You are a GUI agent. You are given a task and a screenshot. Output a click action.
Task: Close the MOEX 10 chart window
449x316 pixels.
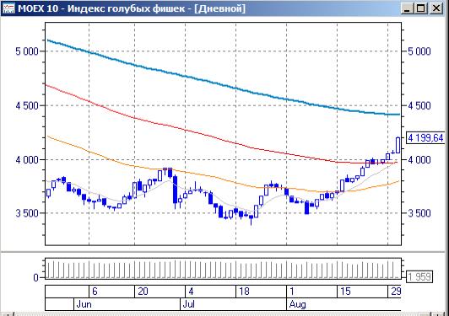[x=435, y=8]
